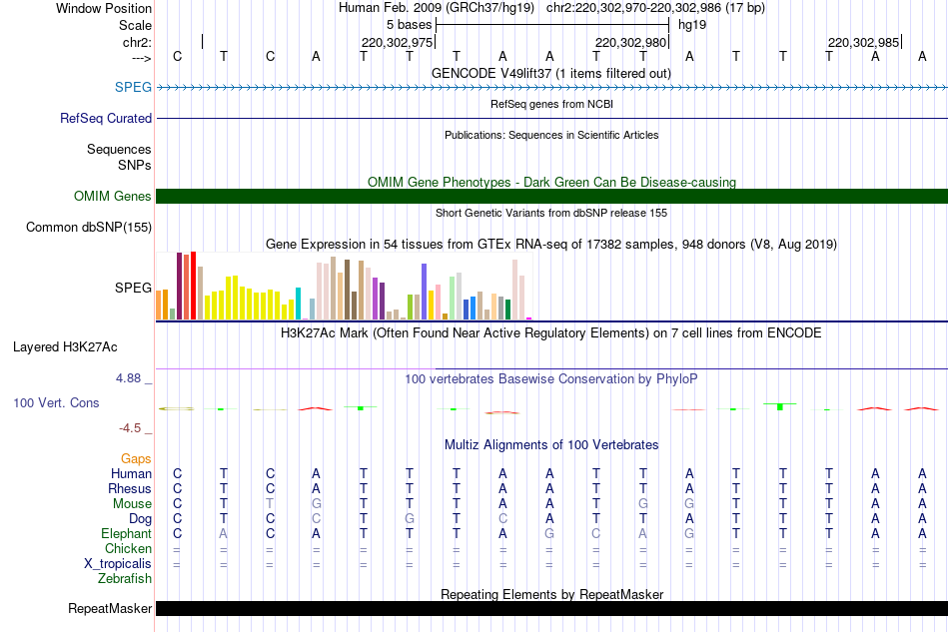Image resolution: width=949 pixels, height=632 pixels.
Task: Click the Zebrafish species row label
Action: [x=125, y=579]
